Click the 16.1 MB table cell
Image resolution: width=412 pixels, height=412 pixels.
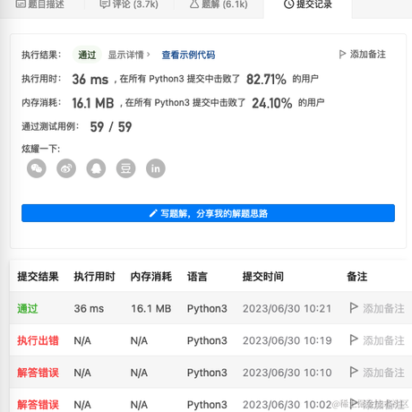[x=151, y=308]
